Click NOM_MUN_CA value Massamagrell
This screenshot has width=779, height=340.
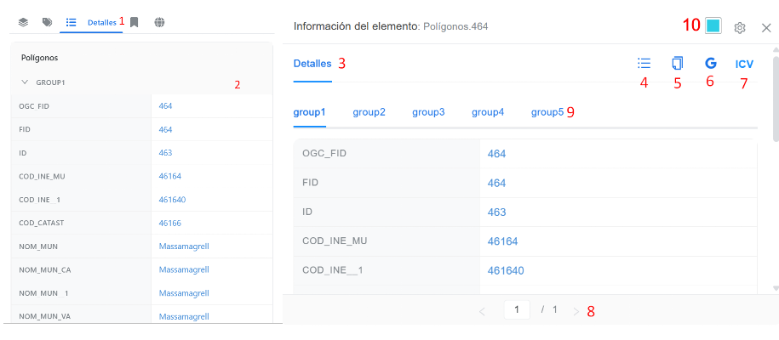coord(184,269)
